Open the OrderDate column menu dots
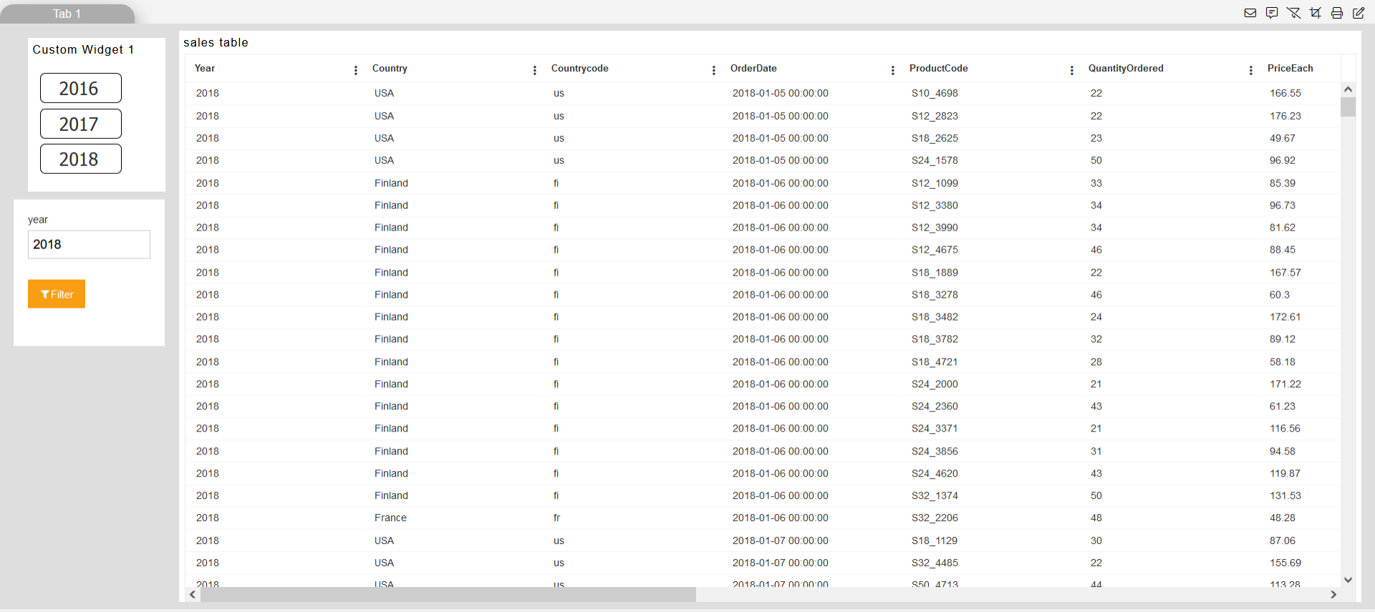 coord(893,70)
